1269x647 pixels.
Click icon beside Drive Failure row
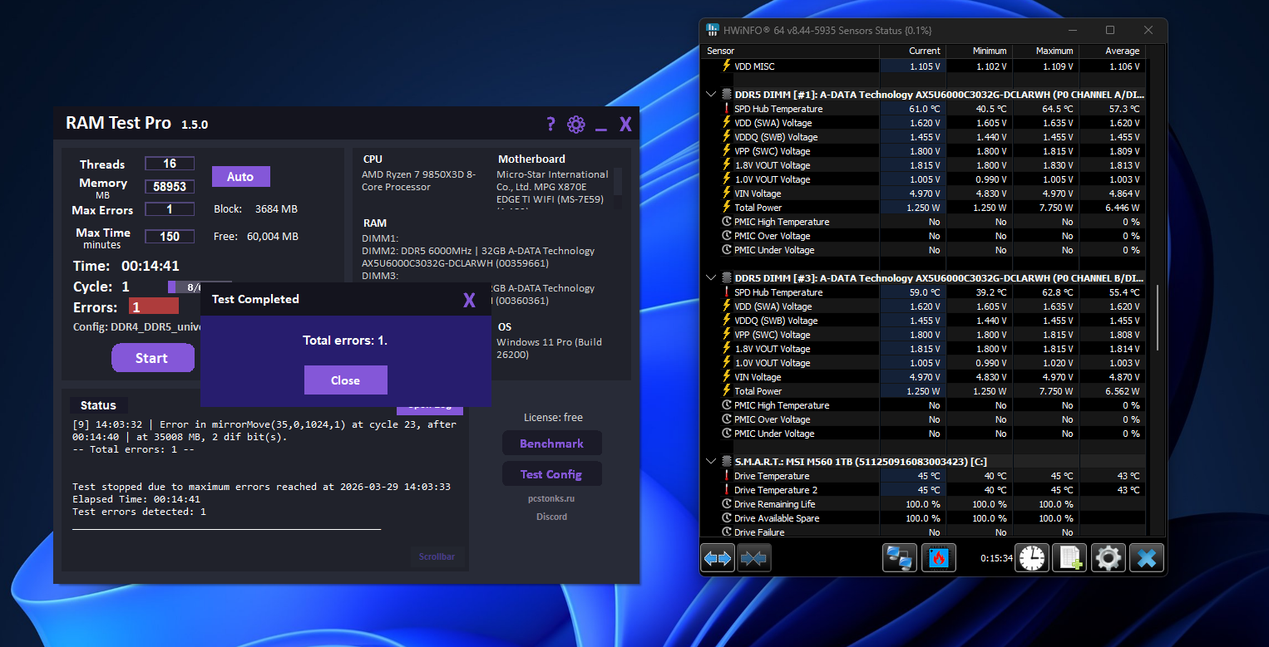pyautogui.click(x=727, y=532)
